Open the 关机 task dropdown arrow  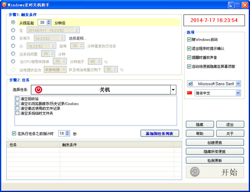coord(173,90)
